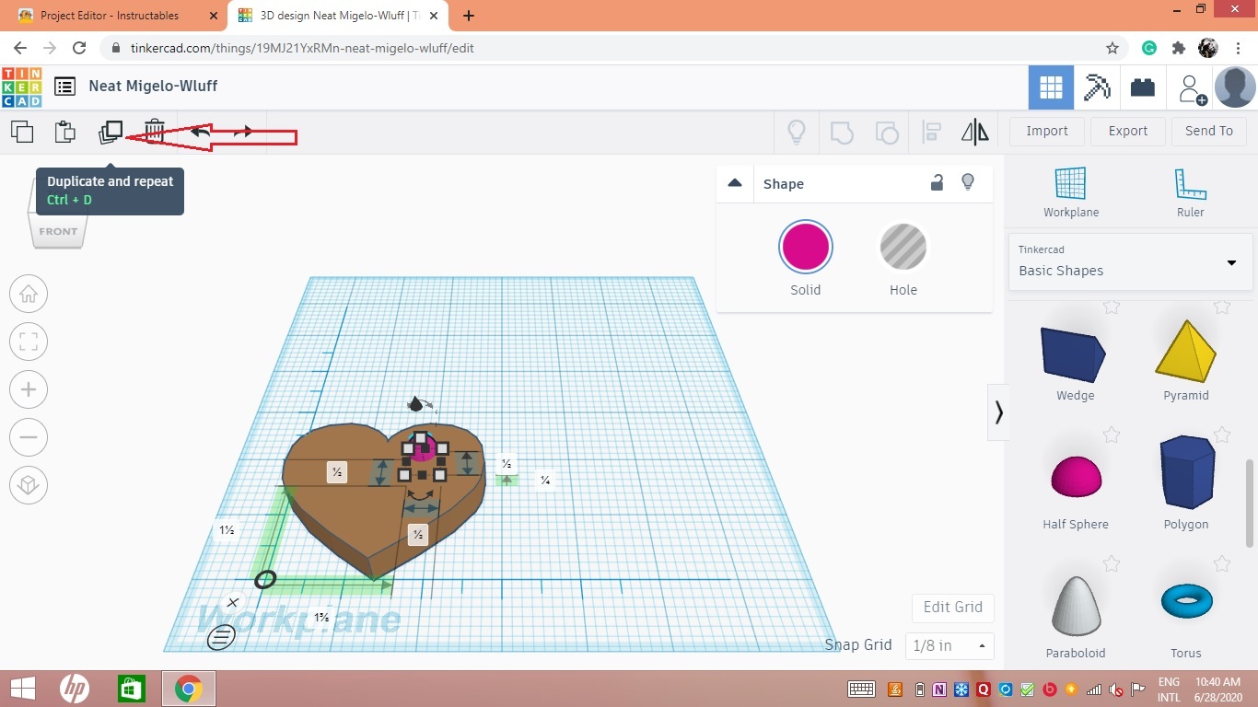Hide selected shape via panel lightbulb
This screenshot has width=1258, height=707.
point(968,182)
